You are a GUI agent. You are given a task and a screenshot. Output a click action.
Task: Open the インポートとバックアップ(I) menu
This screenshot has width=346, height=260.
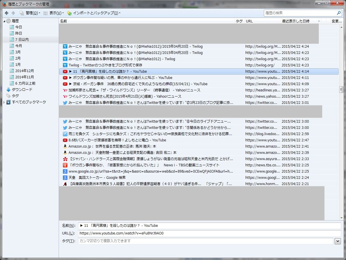[94, 13]
